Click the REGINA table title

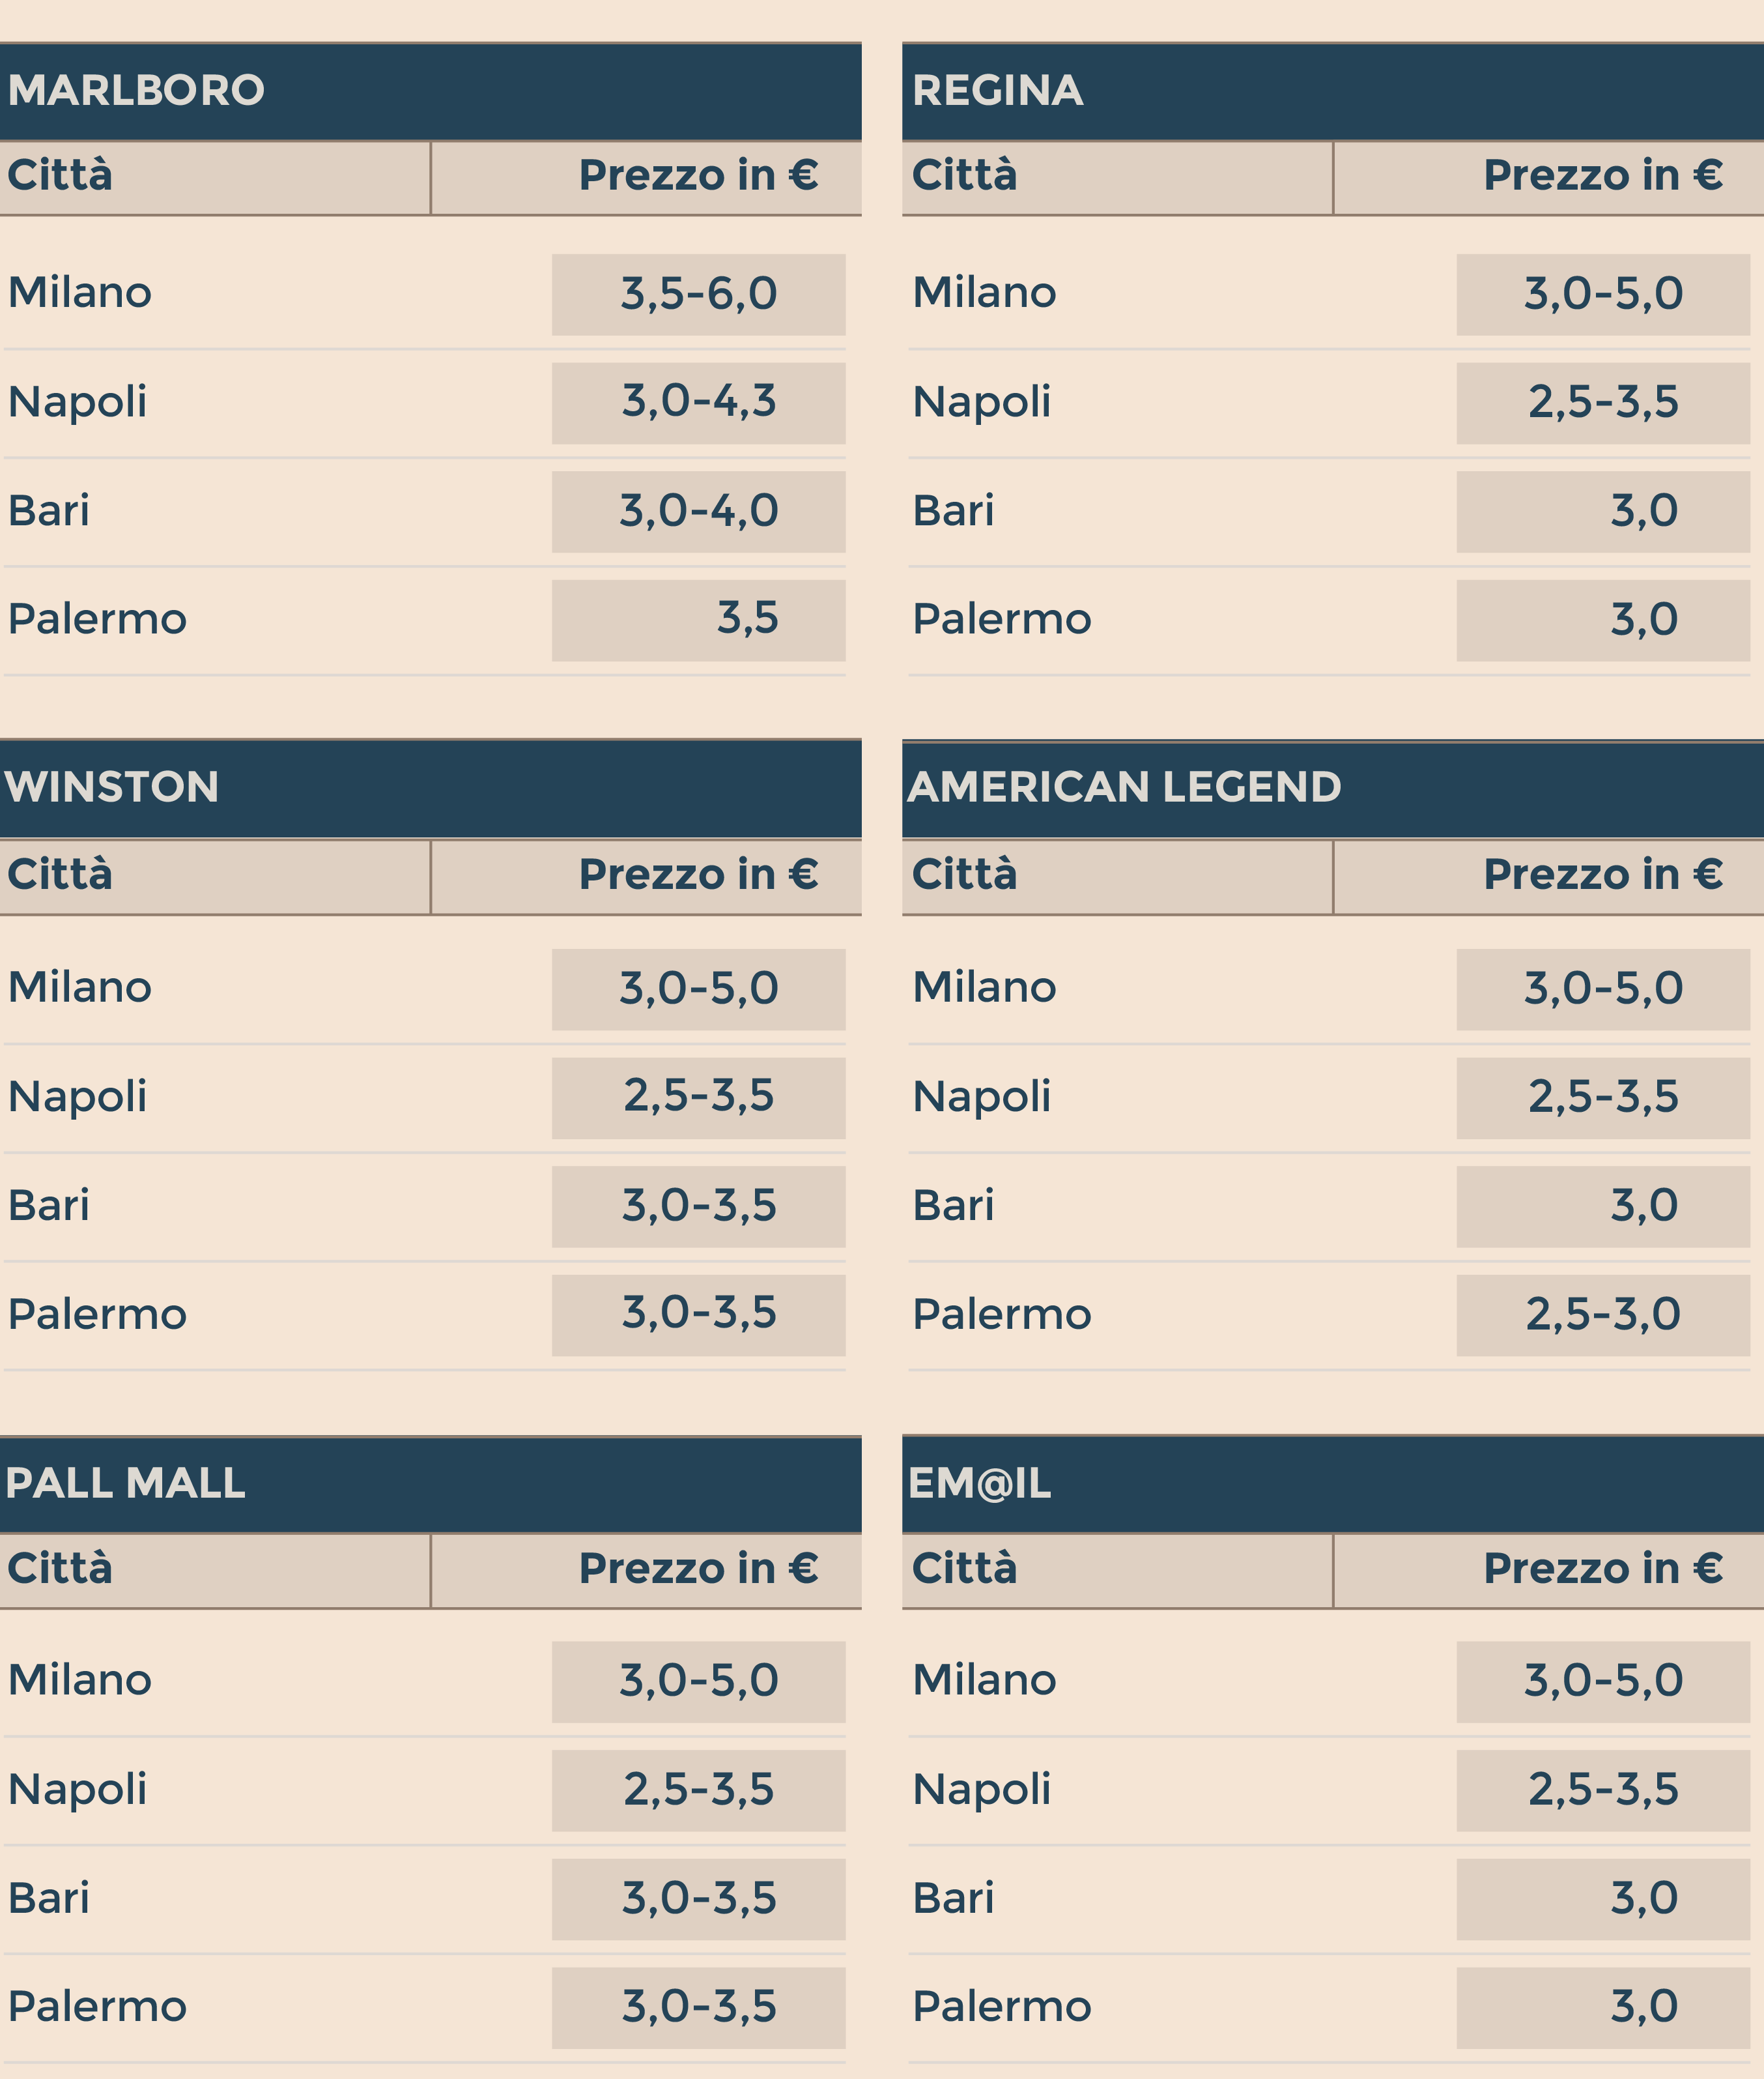coord(997,90)
